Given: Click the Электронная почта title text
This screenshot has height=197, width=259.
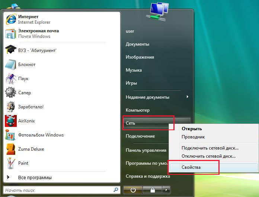Looking at the screenshot, I should click(38, 31).
